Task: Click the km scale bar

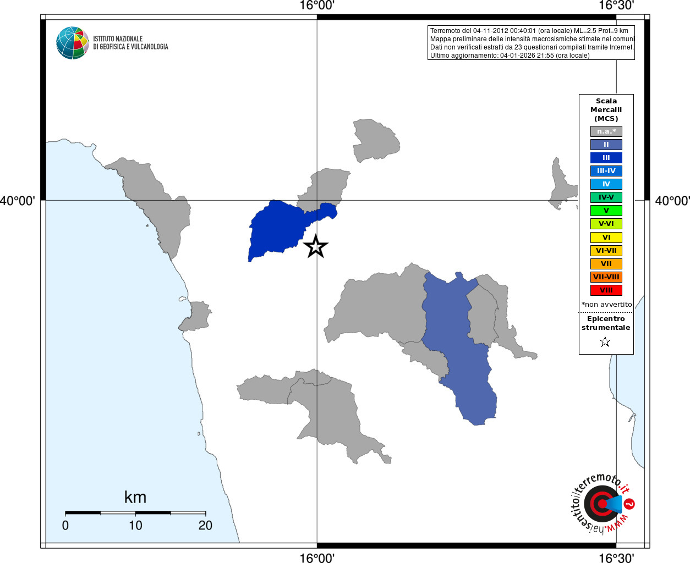Action: coord(135,512)
